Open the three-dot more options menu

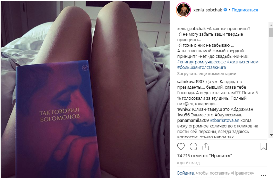263,176
